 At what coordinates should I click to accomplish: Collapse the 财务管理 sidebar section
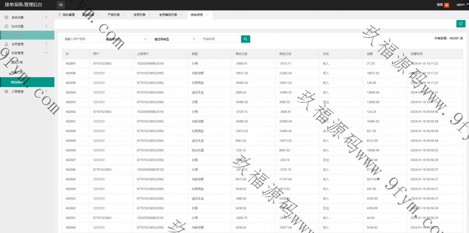[x=27, y=53]
